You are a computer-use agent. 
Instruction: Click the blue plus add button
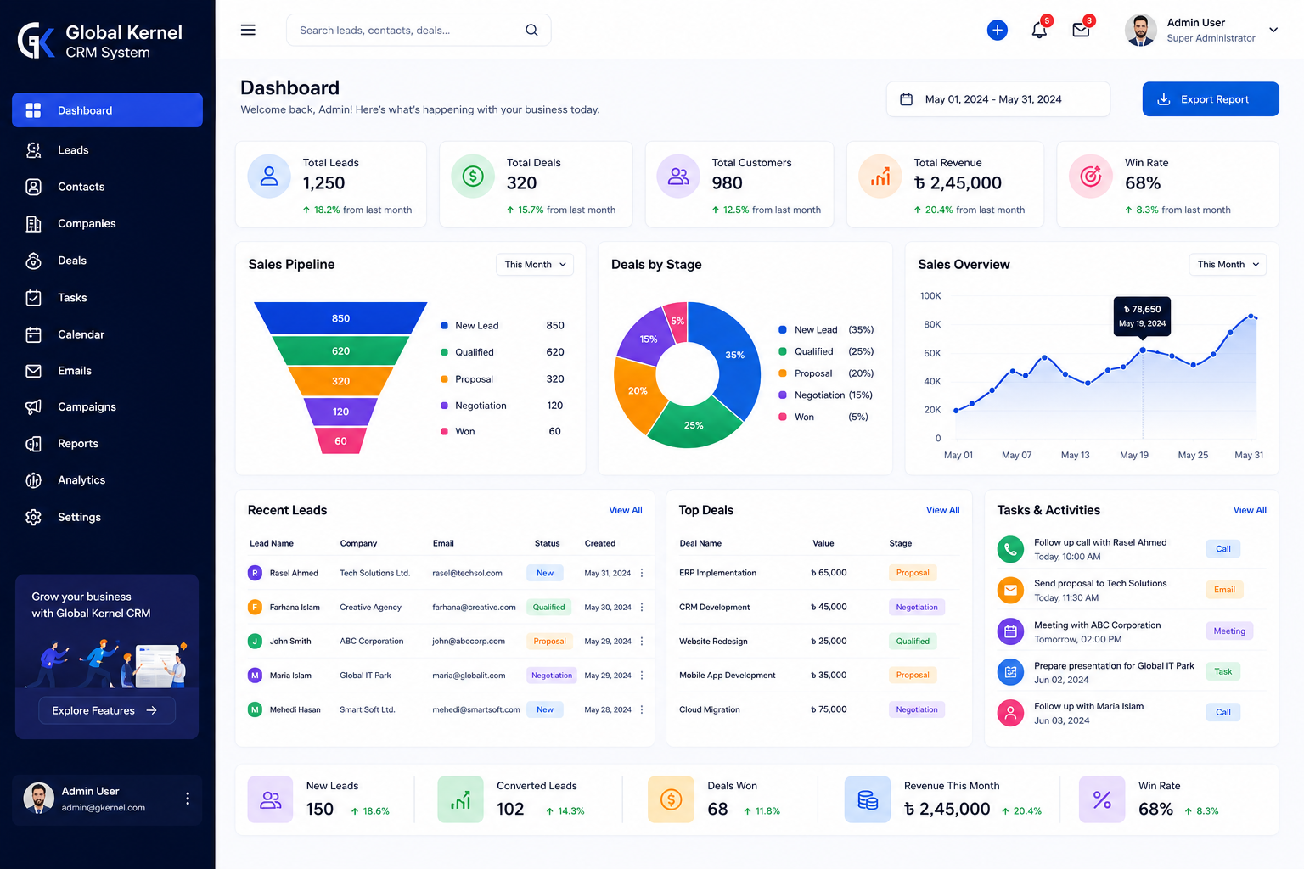pyautogui.click(x=998, y=31)
